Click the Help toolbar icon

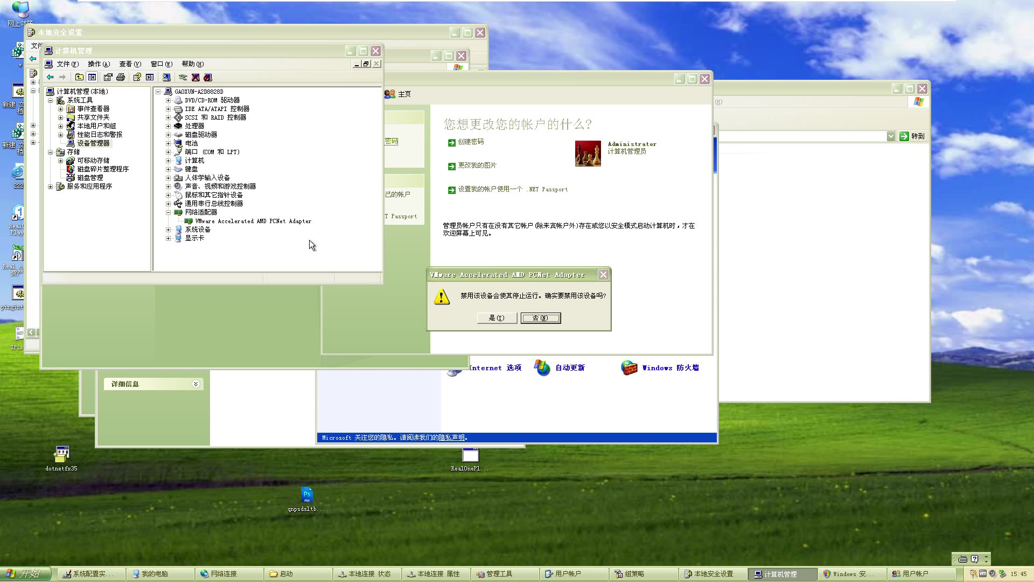click(x=137, y=78)
